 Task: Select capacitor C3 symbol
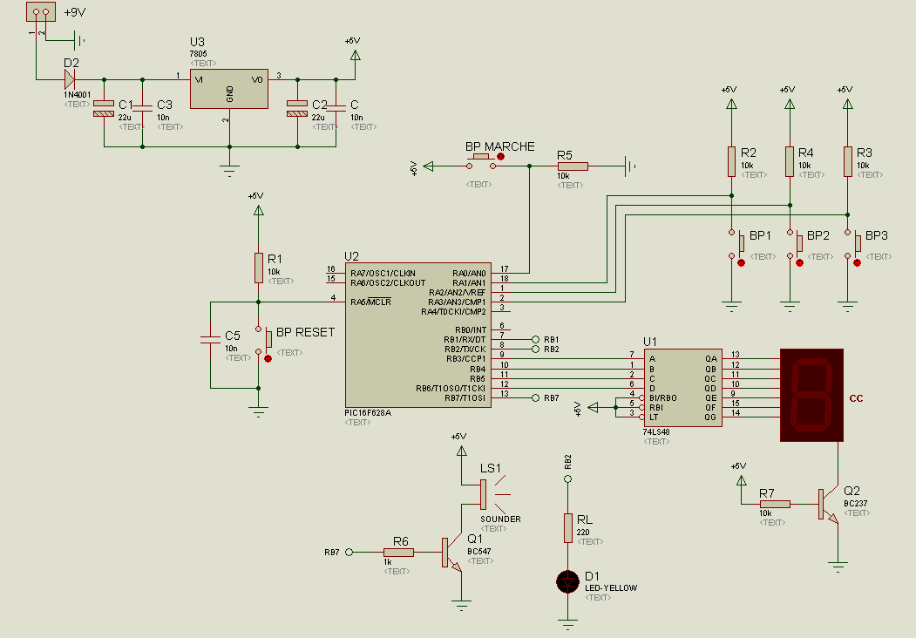[143, 107]
